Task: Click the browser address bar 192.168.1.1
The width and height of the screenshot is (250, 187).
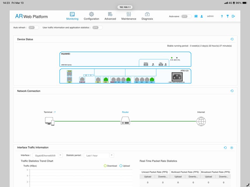Action: click(125, 7)
